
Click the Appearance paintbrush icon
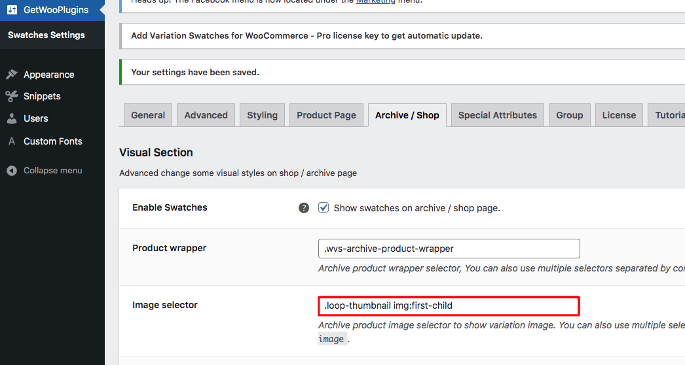pos(12,74)
